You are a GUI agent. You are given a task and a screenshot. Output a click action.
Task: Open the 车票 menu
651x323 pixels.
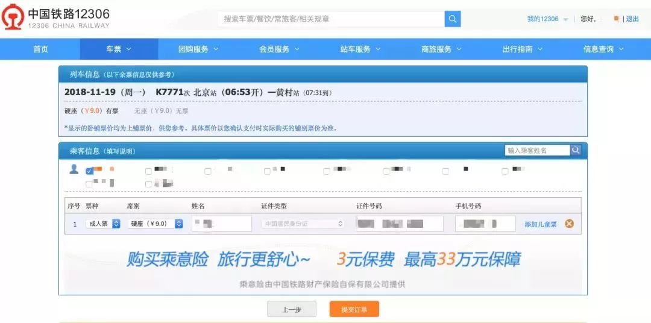point(119,49)
